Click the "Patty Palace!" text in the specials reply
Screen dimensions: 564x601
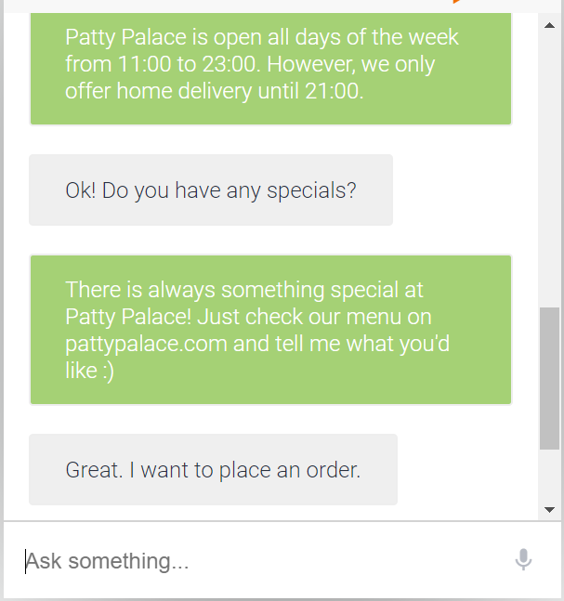pyautogui.click(x=128, y=317)
